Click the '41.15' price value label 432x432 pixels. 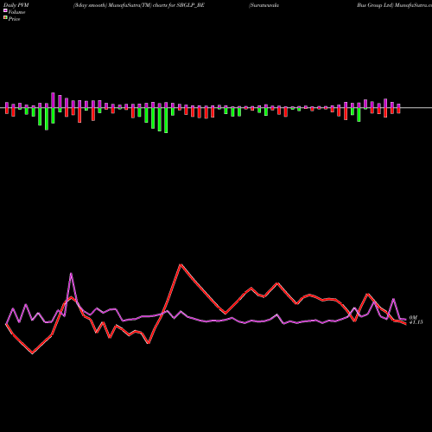pyautogui.click(x=416, y=322)
